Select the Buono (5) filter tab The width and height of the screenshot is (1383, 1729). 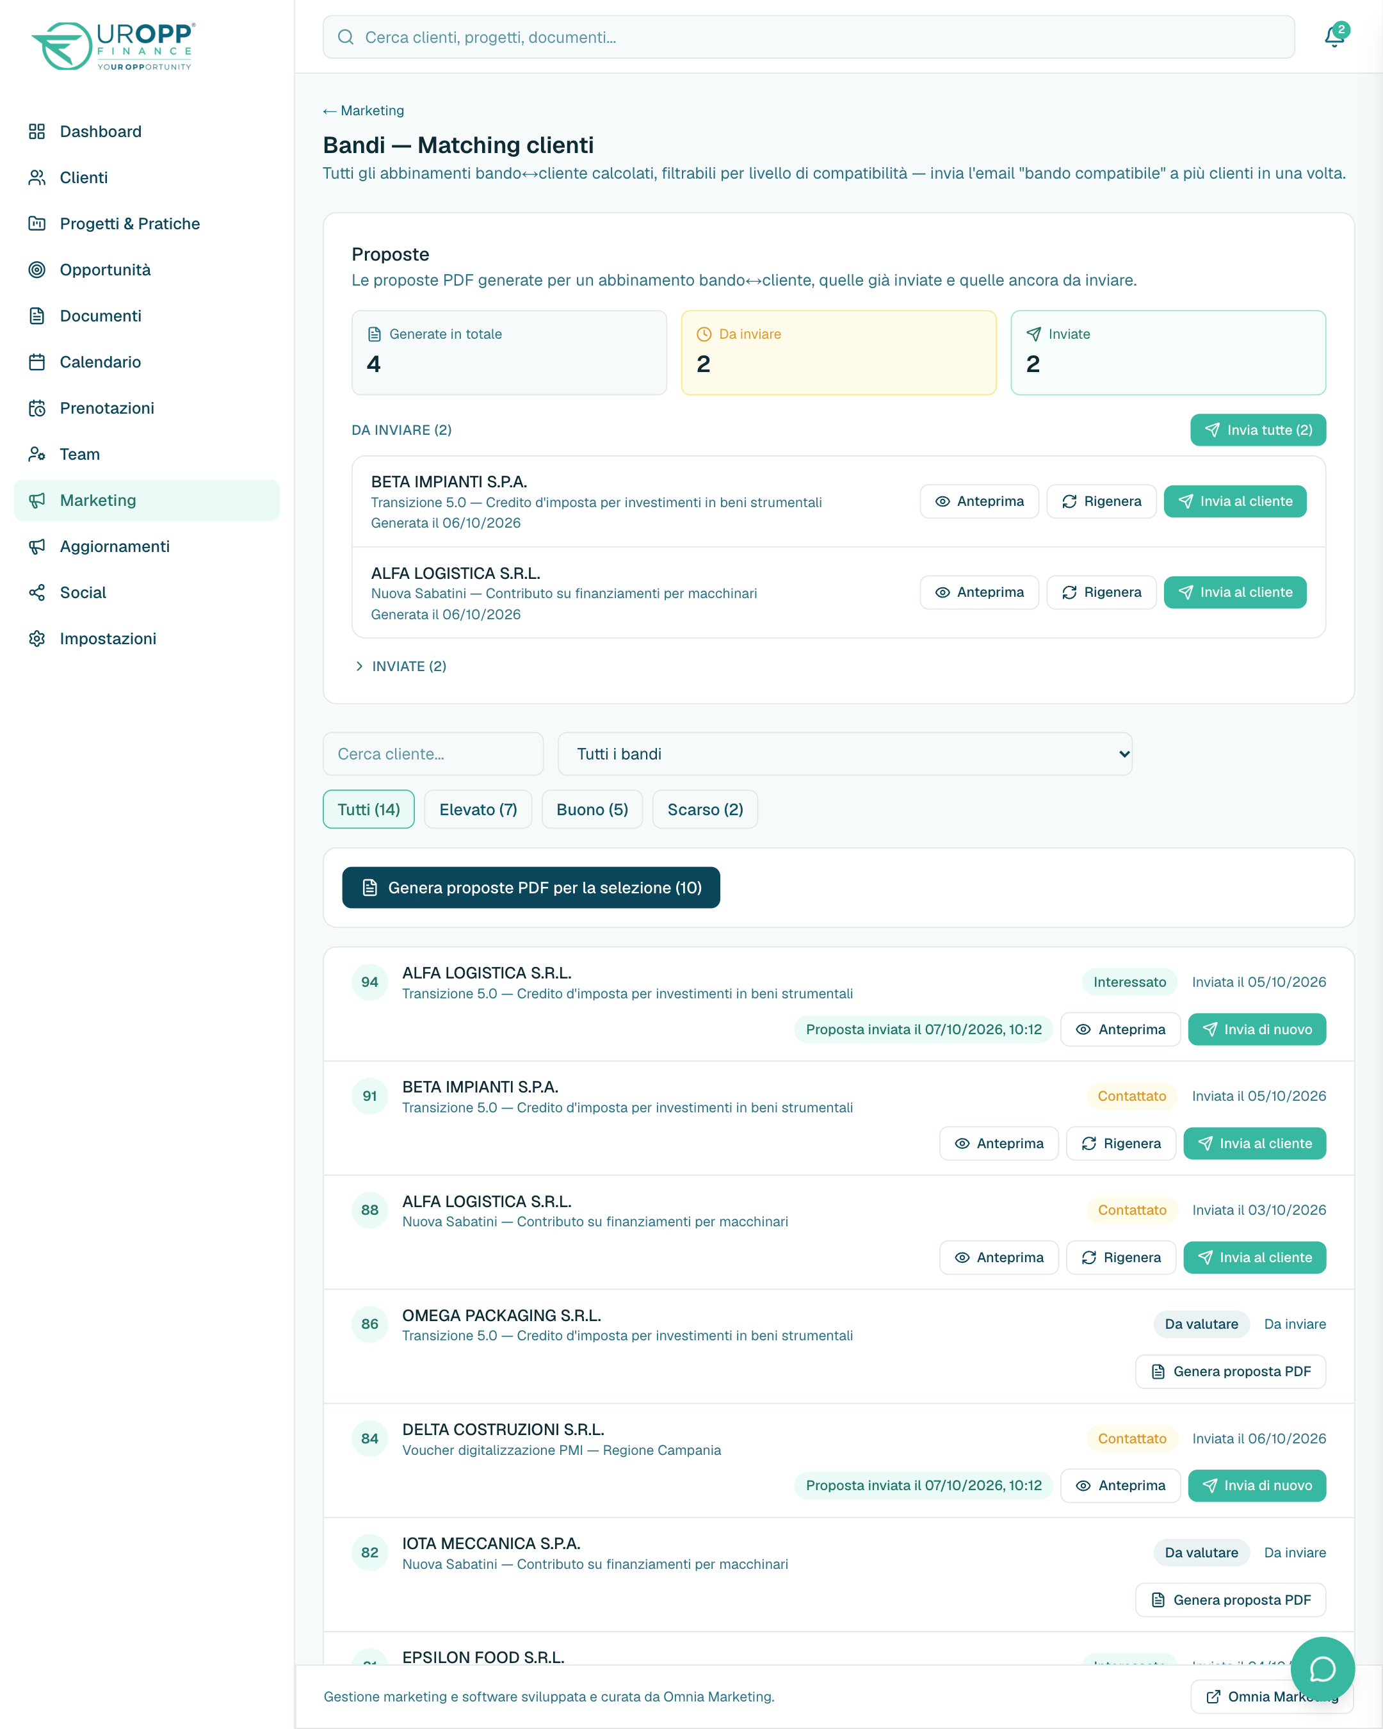[x=592, y=809]
